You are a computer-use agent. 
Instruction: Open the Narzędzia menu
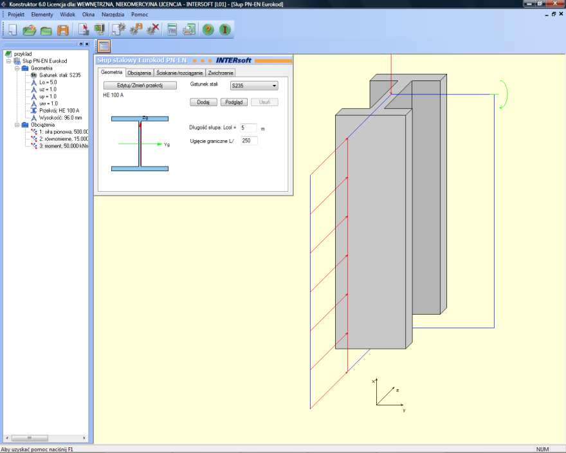tap(113, 15)
